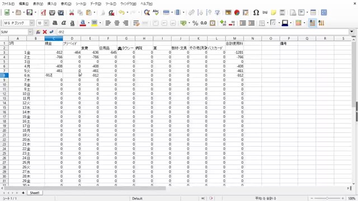358x201 pixels.
Task: Accept cell input with the arrow icon
Action: [x=51, y=32]
